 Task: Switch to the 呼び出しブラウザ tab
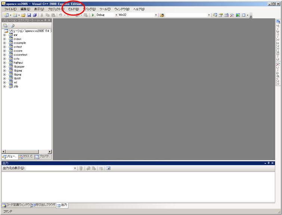point(43,205)
